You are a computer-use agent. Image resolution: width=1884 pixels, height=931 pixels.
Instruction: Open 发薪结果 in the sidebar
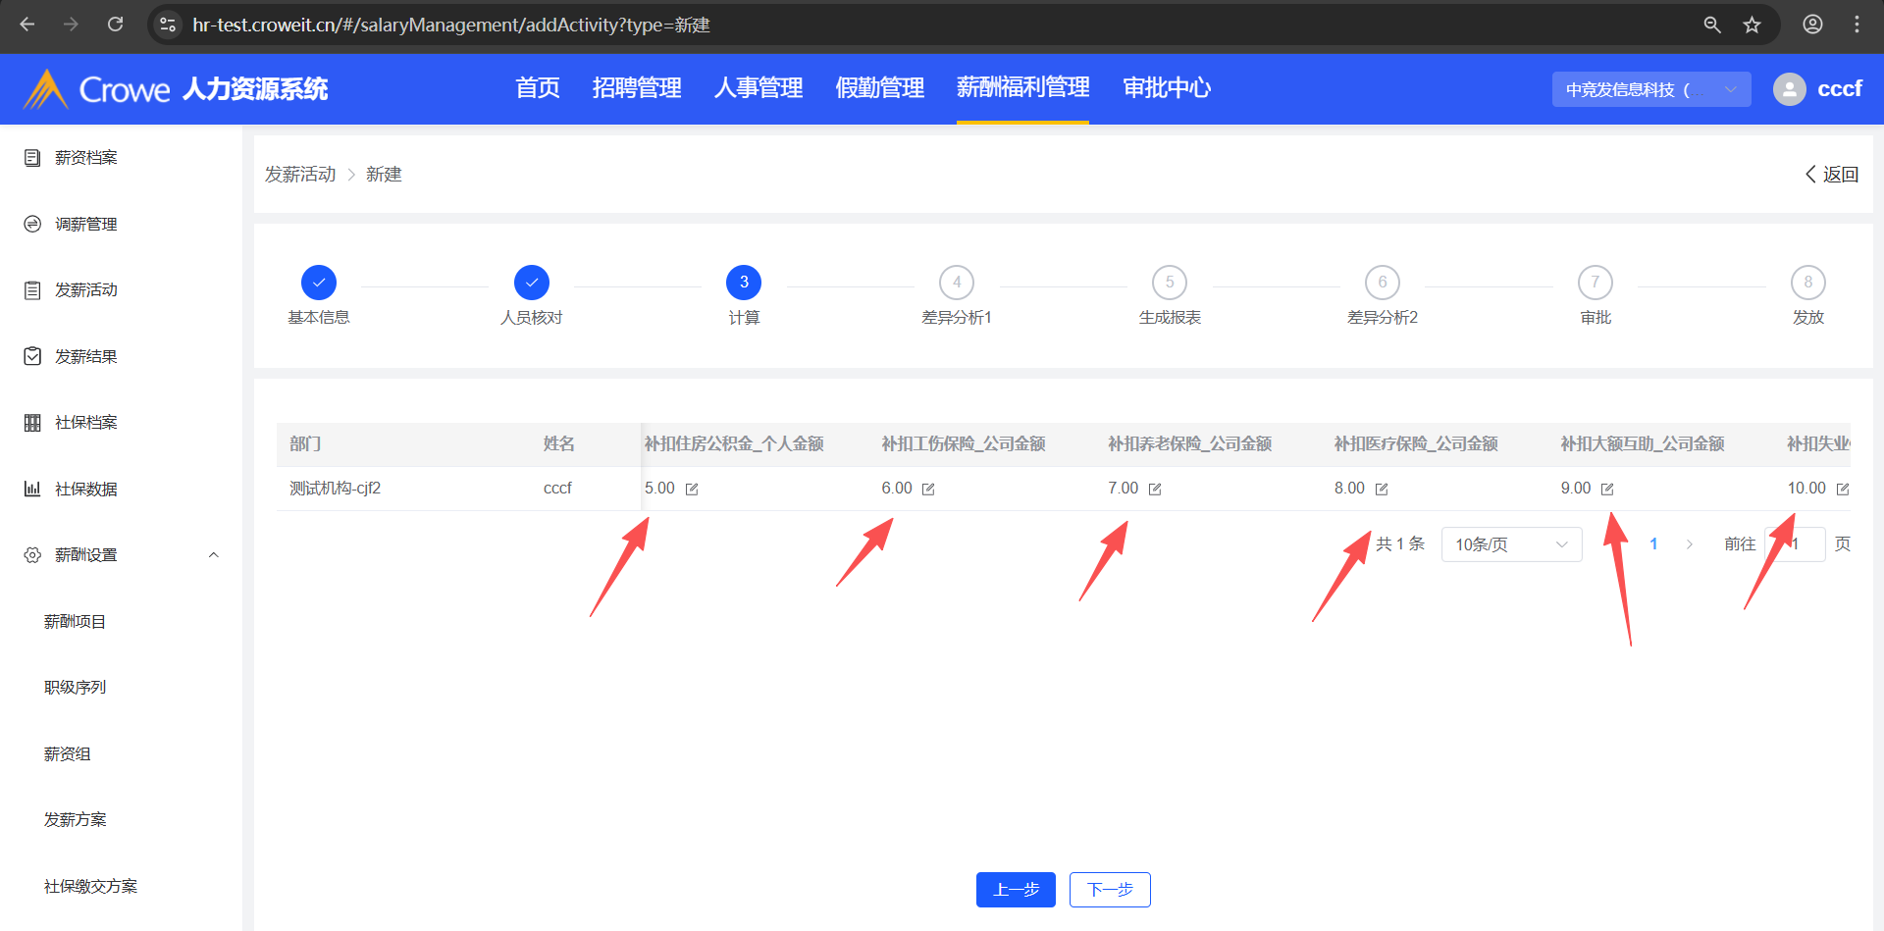point(86,357)
